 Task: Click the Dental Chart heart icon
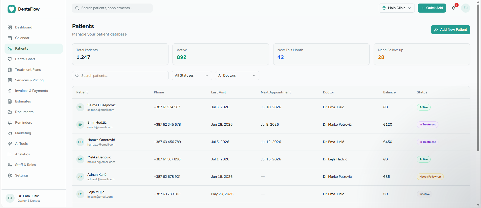click(10, 59)
